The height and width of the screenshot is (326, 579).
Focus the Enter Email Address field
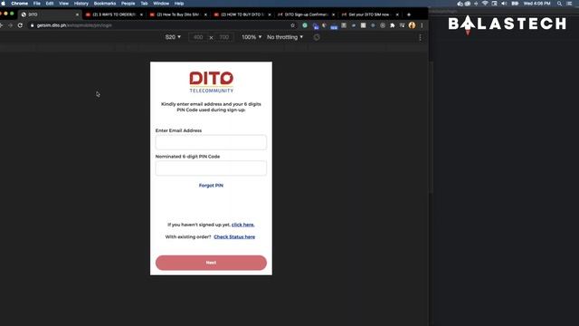(x=211, y=142)
